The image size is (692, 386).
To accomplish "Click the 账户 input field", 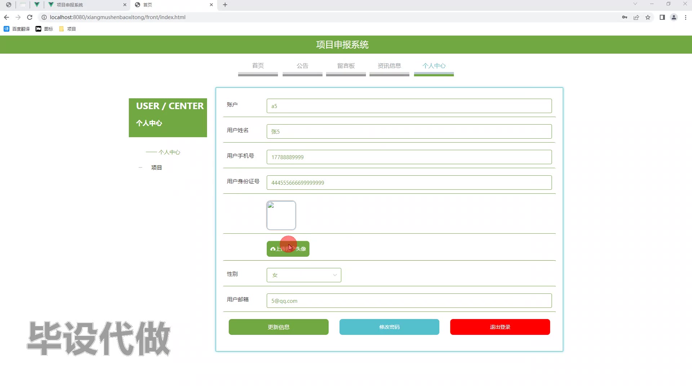I will click(409, 106).
